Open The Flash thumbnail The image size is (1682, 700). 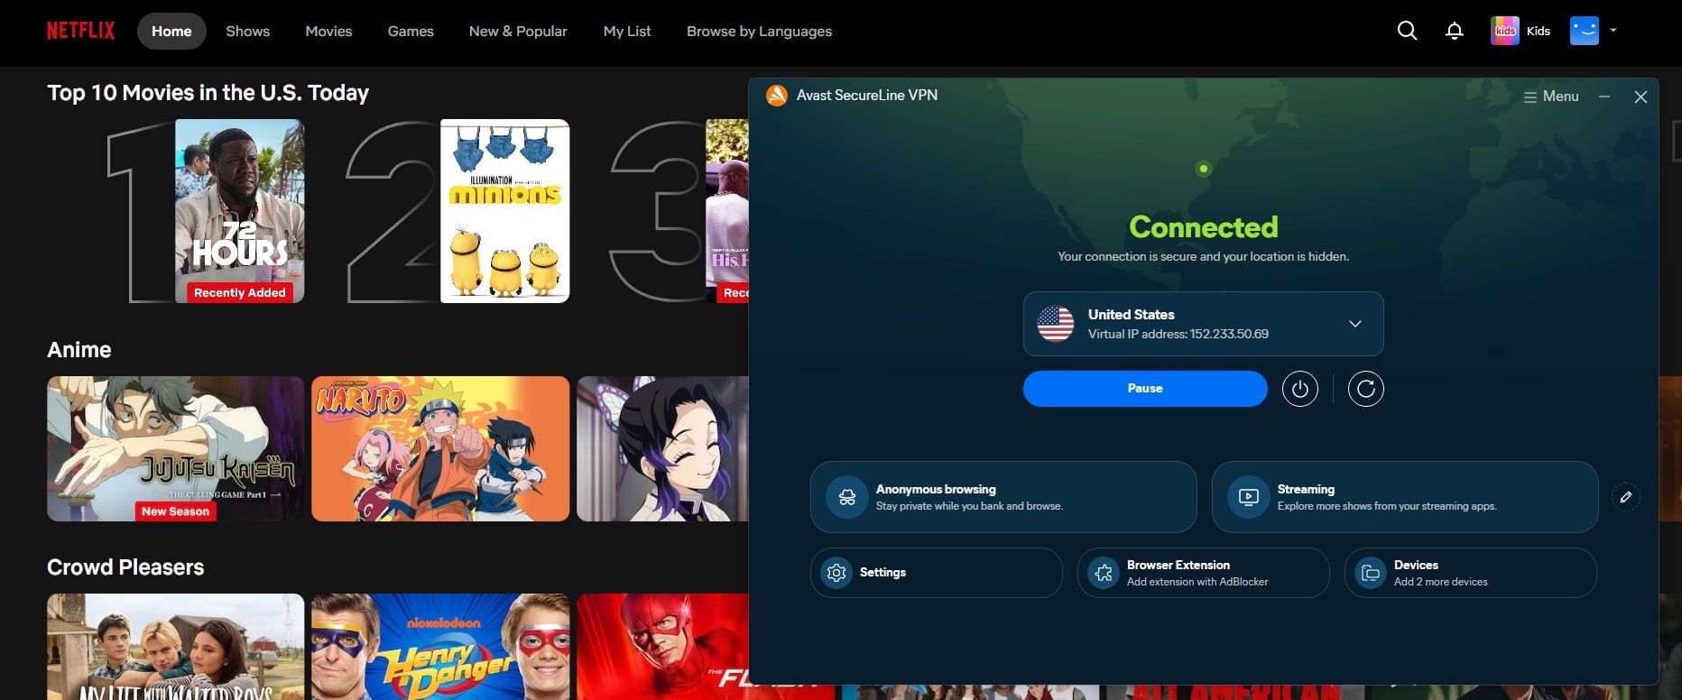[662, 647]
